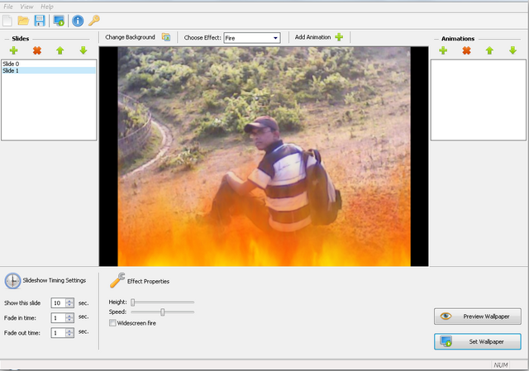Click the New file toolbar icon

(7, 20)
